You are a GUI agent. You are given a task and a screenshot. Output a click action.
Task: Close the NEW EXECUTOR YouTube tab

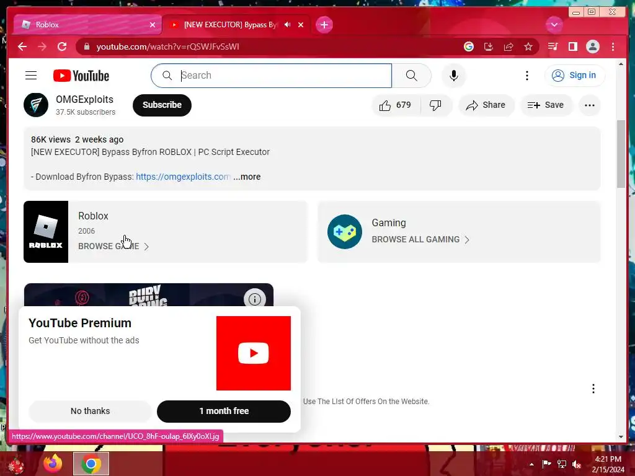(301, 25)
